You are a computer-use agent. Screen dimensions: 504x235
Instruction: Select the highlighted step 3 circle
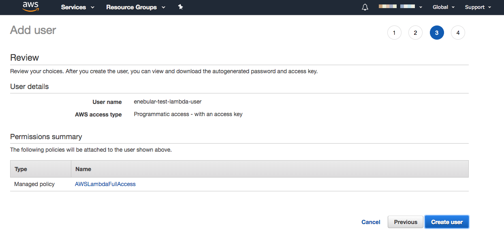click(437, 33)
